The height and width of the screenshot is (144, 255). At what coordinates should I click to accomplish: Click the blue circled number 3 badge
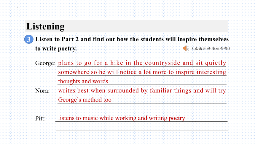click(29, 39)
